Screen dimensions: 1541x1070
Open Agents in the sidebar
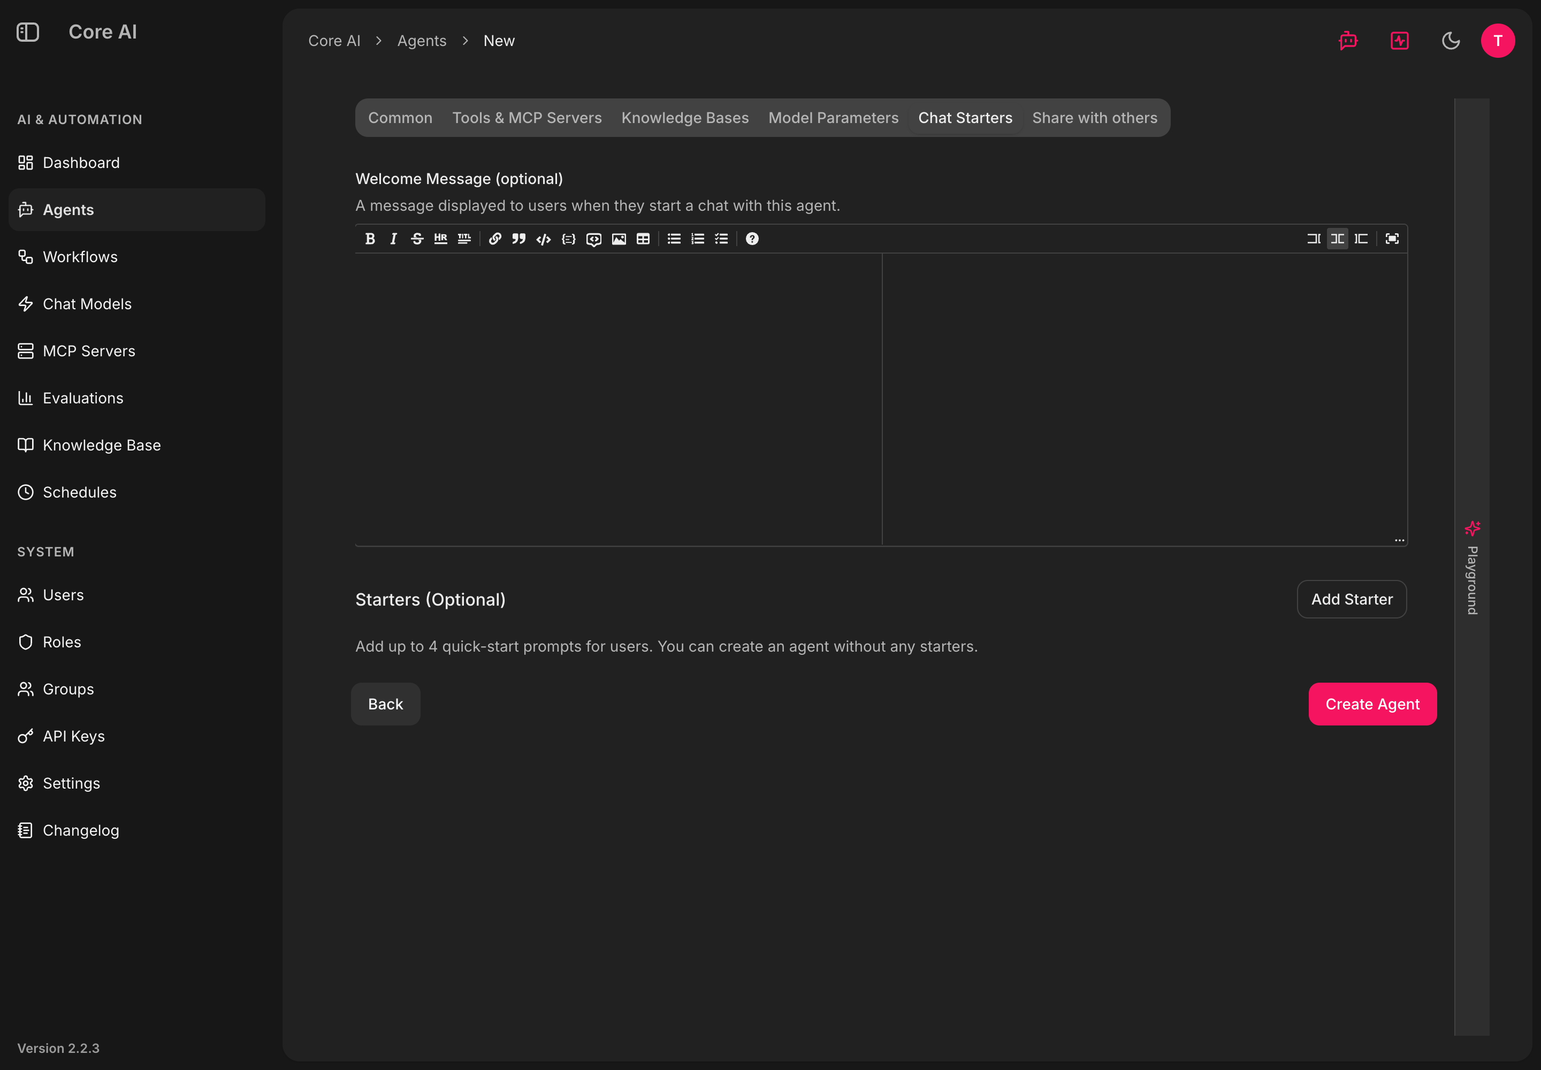pyautogui.click(x=137, y=210)
